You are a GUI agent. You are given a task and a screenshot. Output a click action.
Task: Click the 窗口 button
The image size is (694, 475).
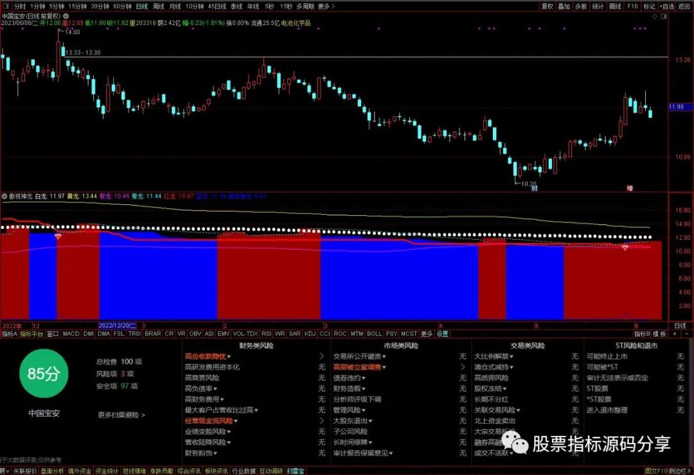coord(53,334)
